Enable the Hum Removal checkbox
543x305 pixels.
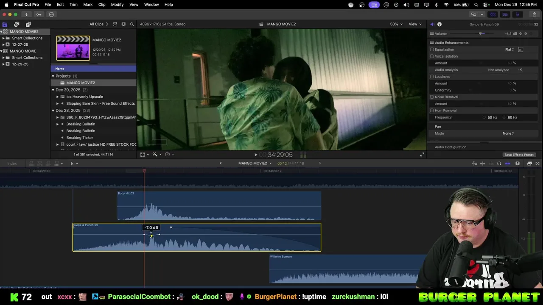pyautogui.click(x=432, y=111)
